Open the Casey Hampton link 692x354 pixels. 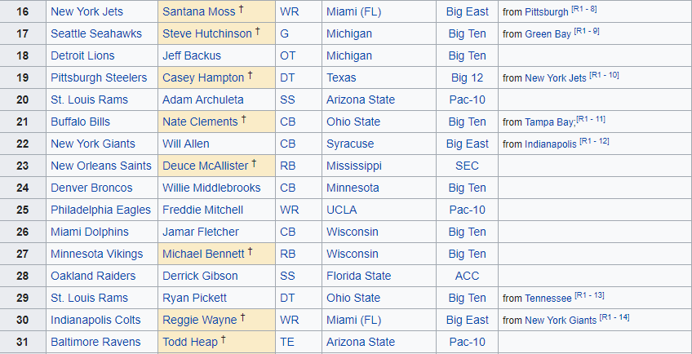(202, 78)
